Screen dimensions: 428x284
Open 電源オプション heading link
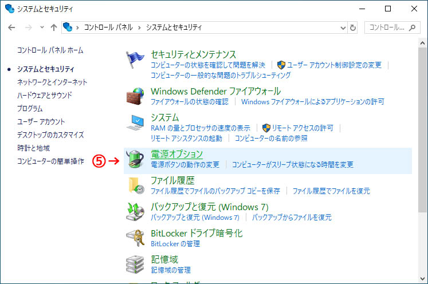[177, 154]
